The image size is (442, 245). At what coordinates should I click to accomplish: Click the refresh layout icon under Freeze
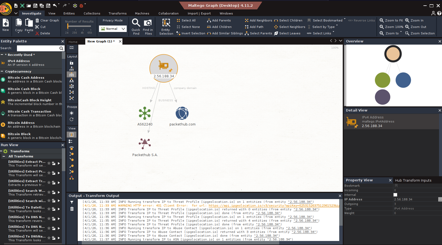coord(72,119)
